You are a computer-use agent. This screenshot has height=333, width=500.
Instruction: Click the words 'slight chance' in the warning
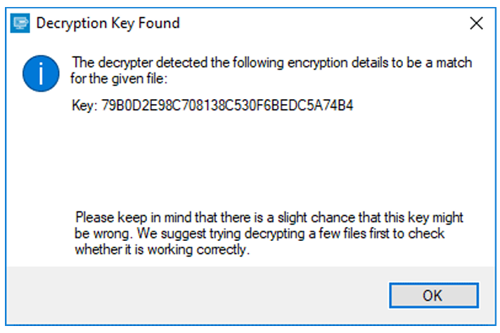pos(316,218)
